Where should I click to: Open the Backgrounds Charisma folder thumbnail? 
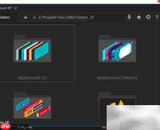coord(117,48)
